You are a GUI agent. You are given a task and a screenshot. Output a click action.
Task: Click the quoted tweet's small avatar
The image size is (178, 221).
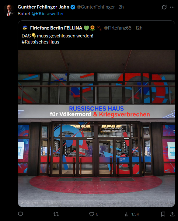[x=25, y=28]
